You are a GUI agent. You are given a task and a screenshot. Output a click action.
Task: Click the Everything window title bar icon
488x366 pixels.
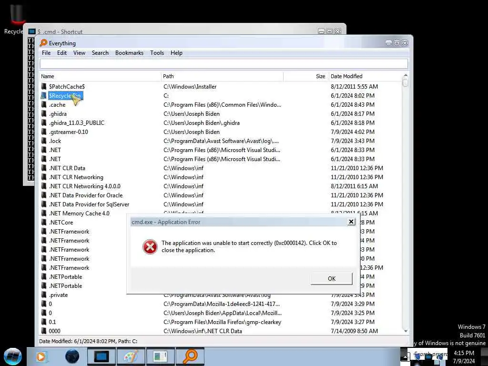click(43, 42)
